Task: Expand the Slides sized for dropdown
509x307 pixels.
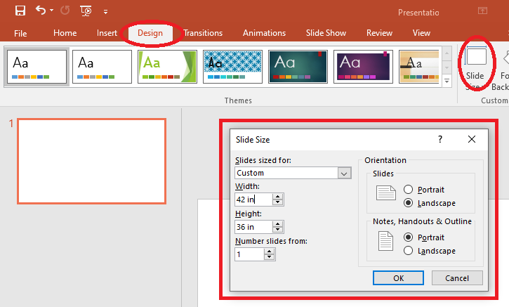Action: pyautogui.click(x=344, y=173)
